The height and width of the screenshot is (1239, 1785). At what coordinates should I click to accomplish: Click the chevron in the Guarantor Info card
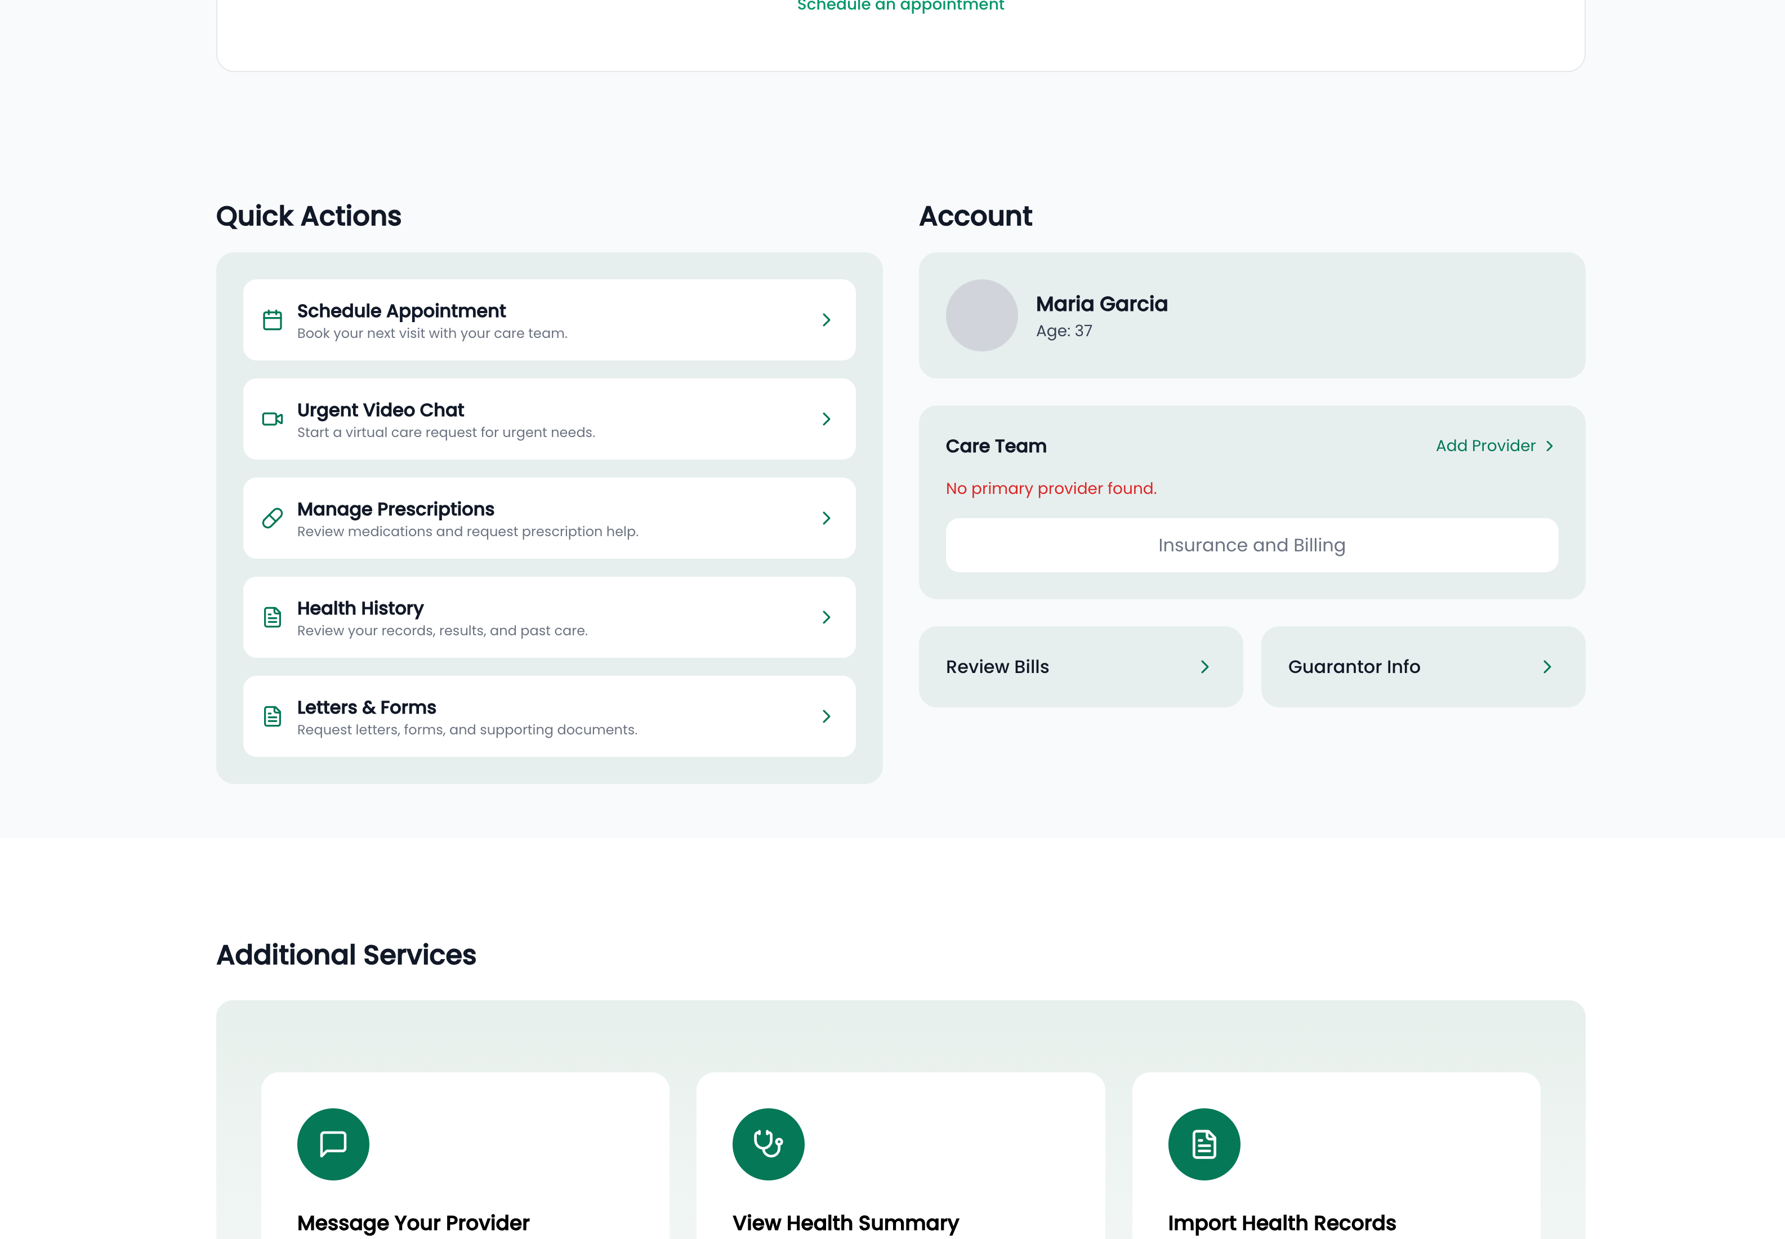click(x=1547, y=667)
